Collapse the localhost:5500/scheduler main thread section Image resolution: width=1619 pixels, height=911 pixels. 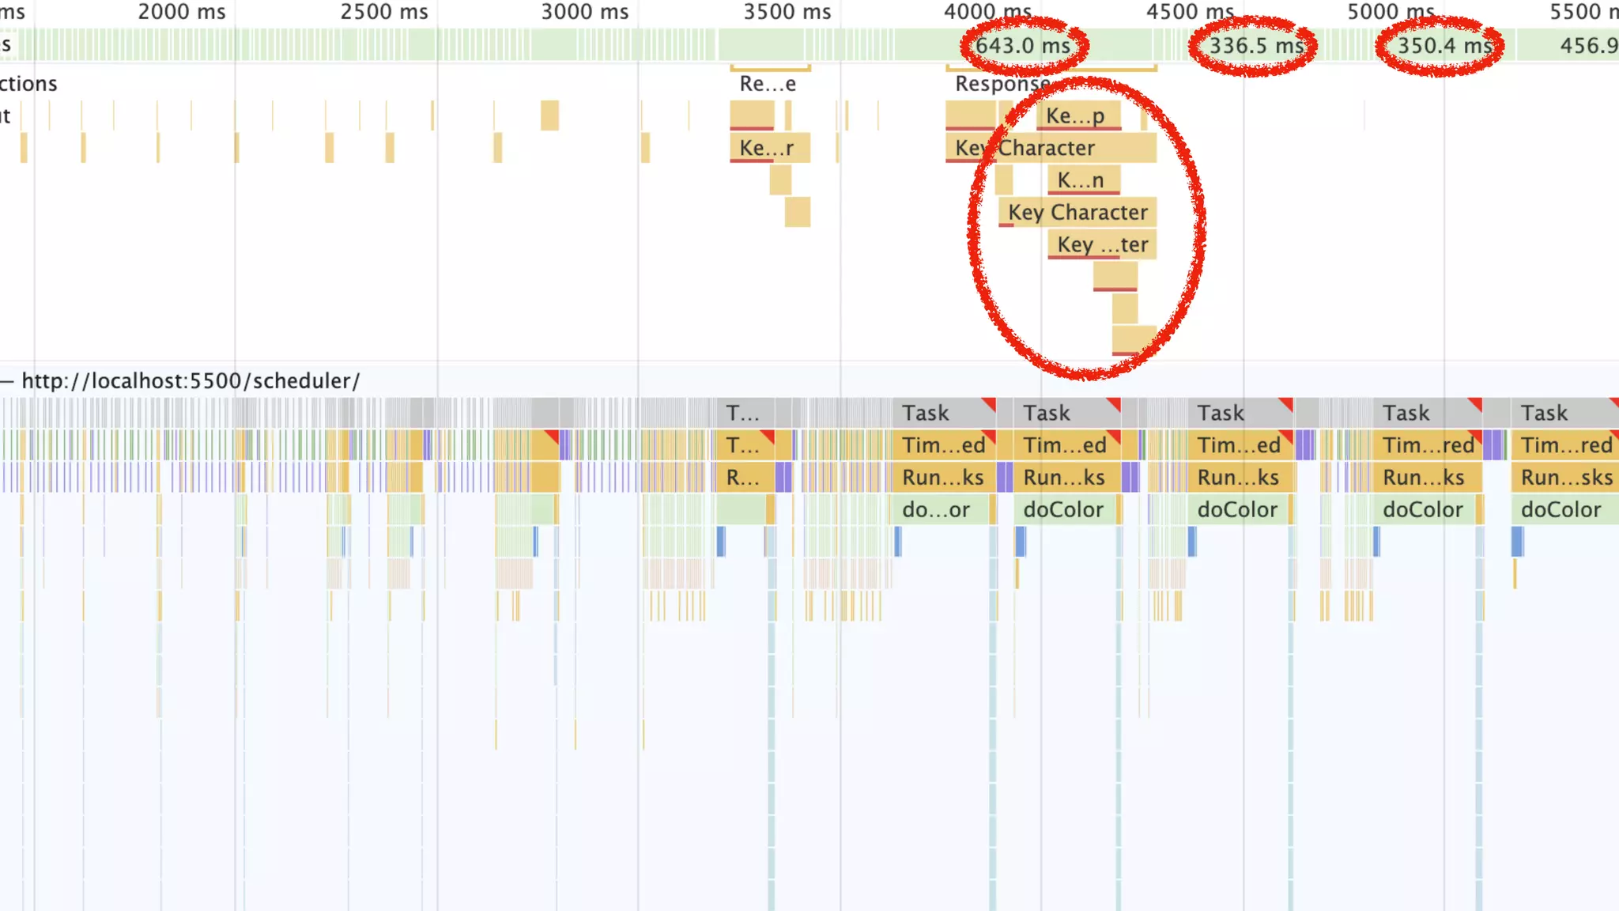pos(7,381)
